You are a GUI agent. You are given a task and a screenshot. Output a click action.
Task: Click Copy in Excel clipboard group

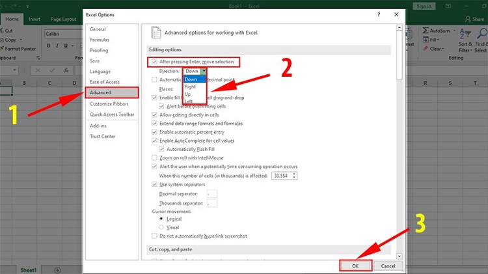pos(10,40)
